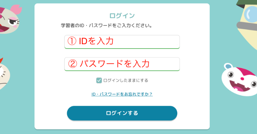
Task: Click the 学習者のID・パスワードをご入力ください instruction text
Action: pyautogui.click(x=106, y=26)
